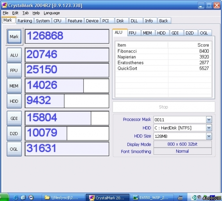Screen dimensions: 222x201
Task: Run the MEM benchmark button
Action: [x=14, y=86]
